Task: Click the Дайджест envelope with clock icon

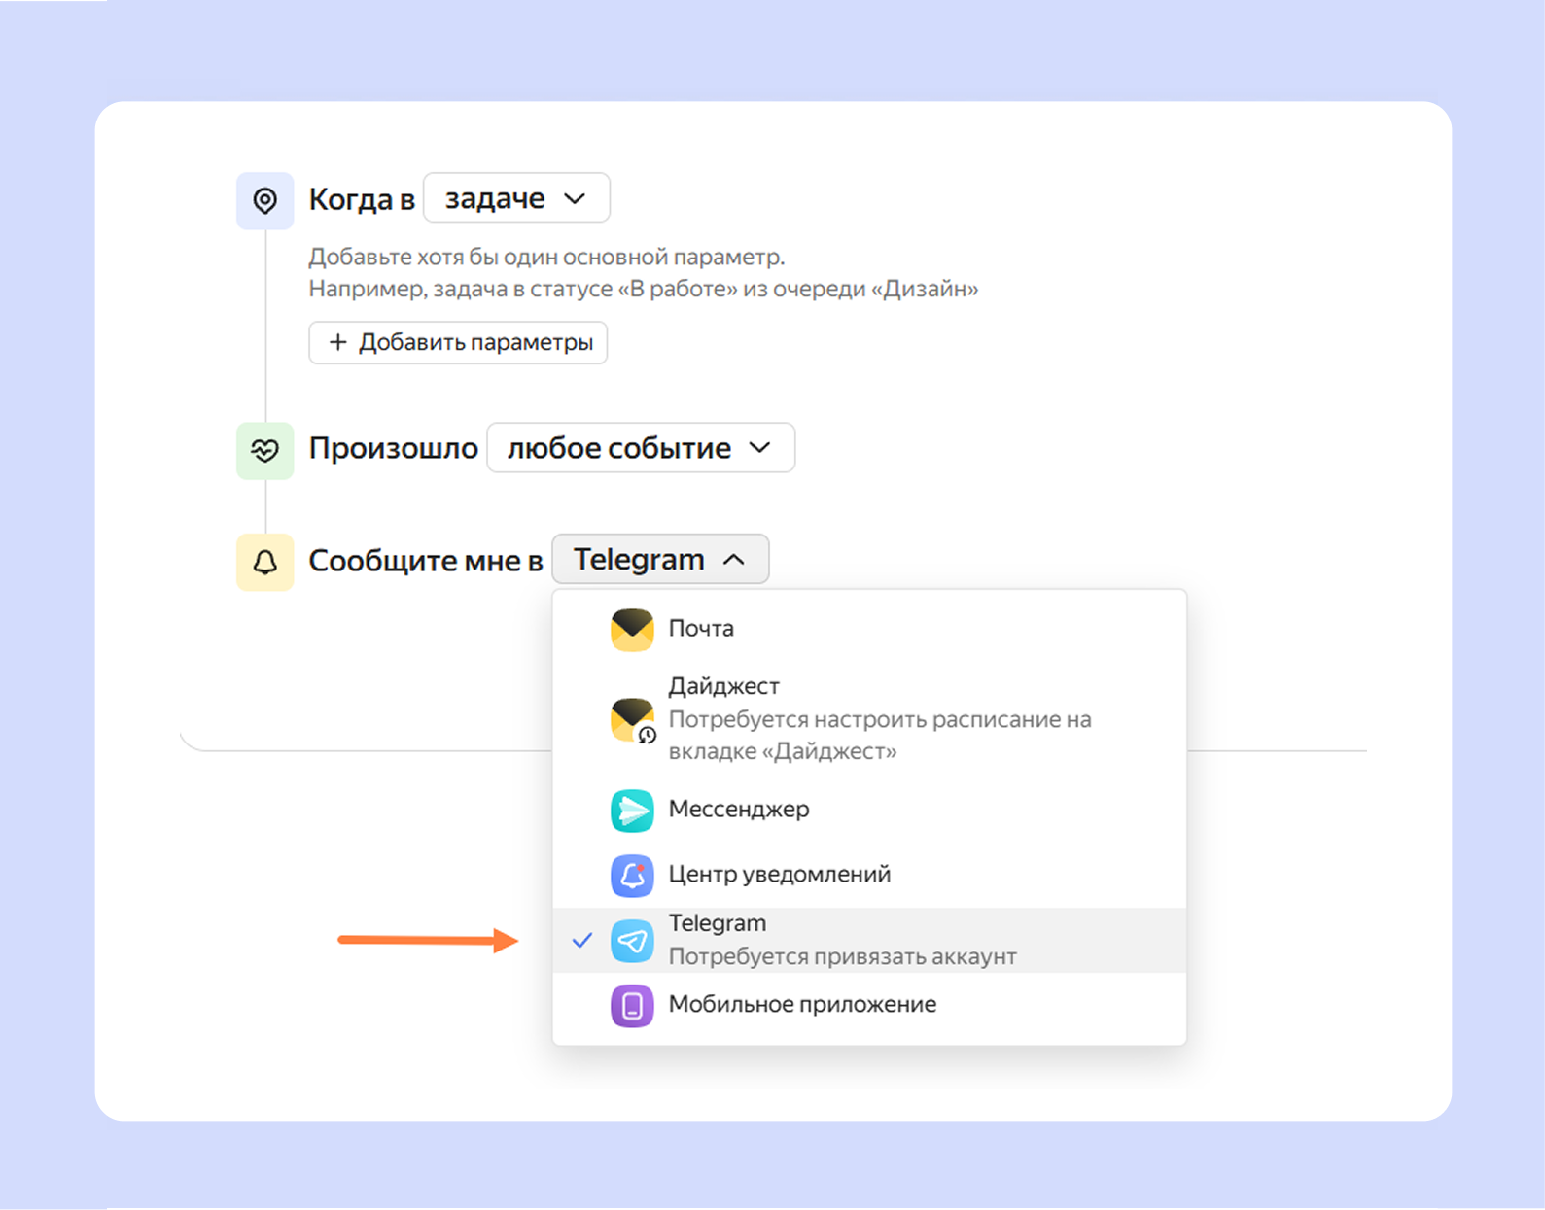Action: pos(632,720)
